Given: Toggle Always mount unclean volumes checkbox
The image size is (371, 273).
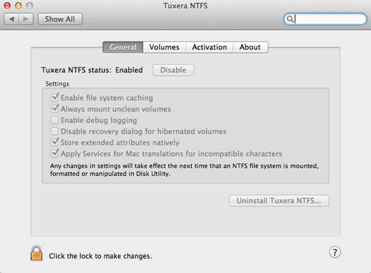Looking at the screenshot, I should (55, 109).
